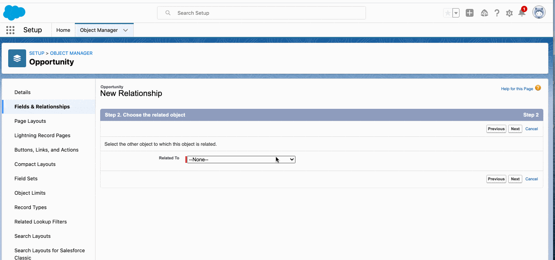Open the setup gear icon

pyautogui.click(x=509, y=13)
